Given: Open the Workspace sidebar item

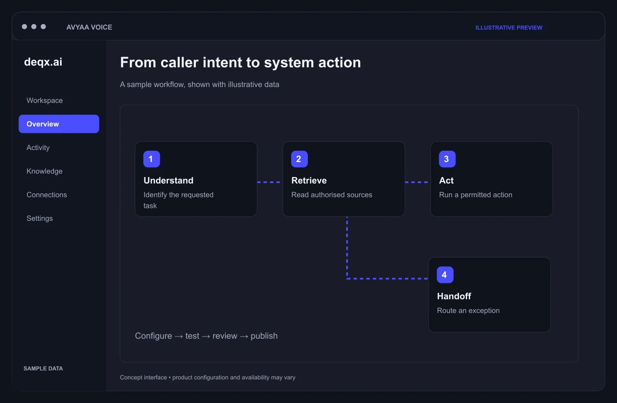Looking at the screenshot, I should (45, 100).
